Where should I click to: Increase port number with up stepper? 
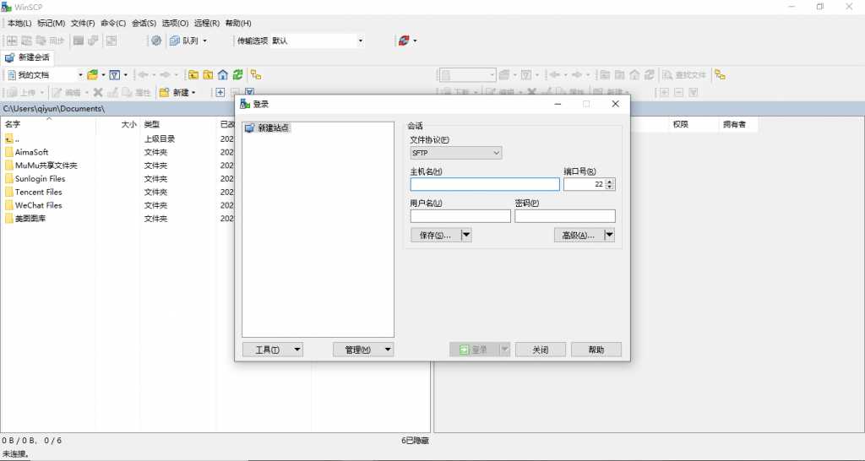pyautogui.click(x=610, y=182)
